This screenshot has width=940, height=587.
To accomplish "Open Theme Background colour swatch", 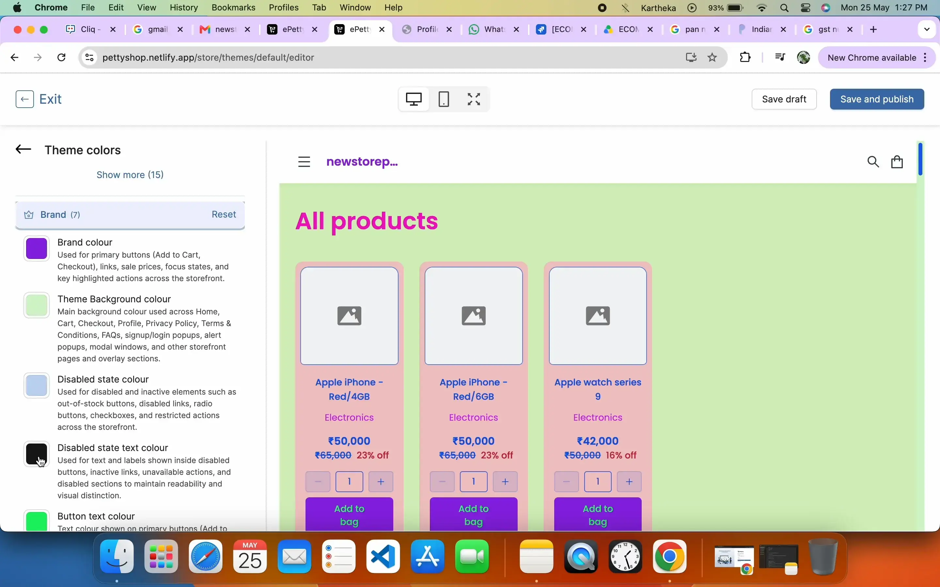I will [x=37, y=306].
